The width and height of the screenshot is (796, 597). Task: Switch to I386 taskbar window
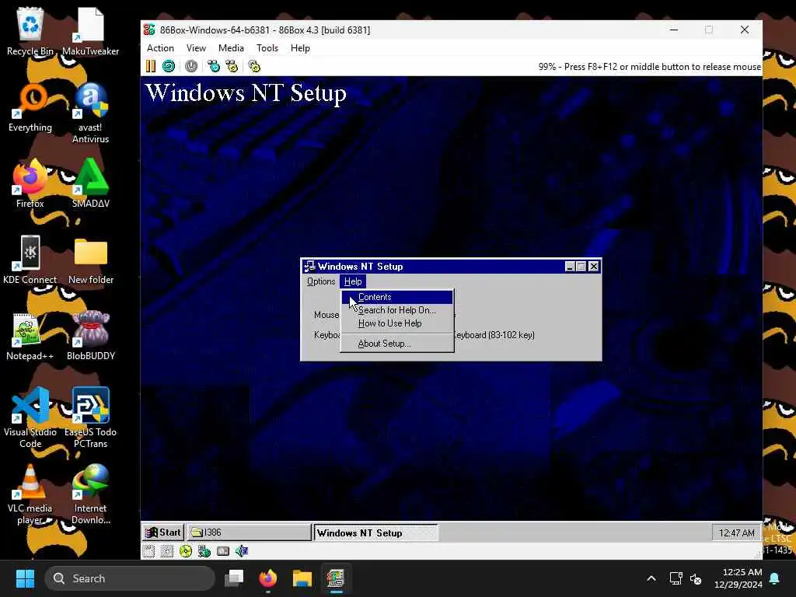[x=249, y=532]
